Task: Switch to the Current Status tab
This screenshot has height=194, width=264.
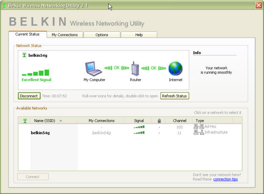Action: [x=28, y=34]
